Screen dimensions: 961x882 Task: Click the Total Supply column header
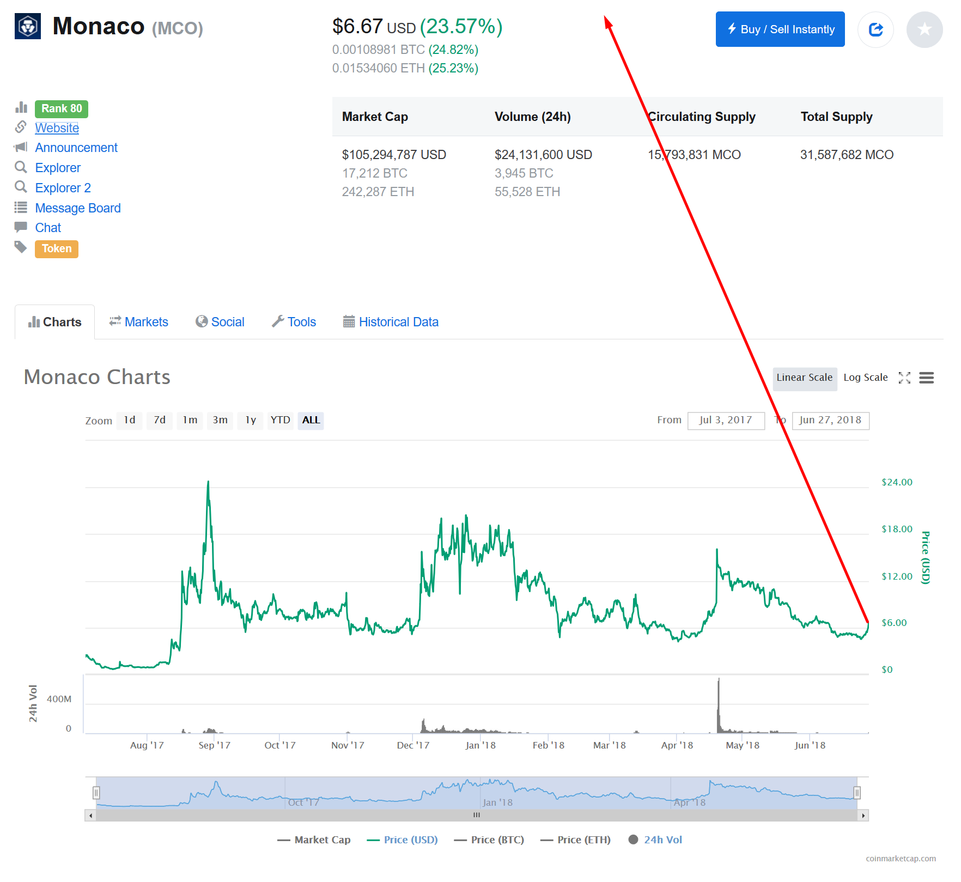836,117
